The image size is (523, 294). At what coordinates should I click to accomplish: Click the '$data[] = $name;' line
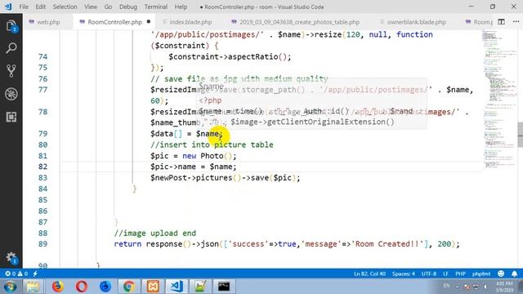pos(186,134)
